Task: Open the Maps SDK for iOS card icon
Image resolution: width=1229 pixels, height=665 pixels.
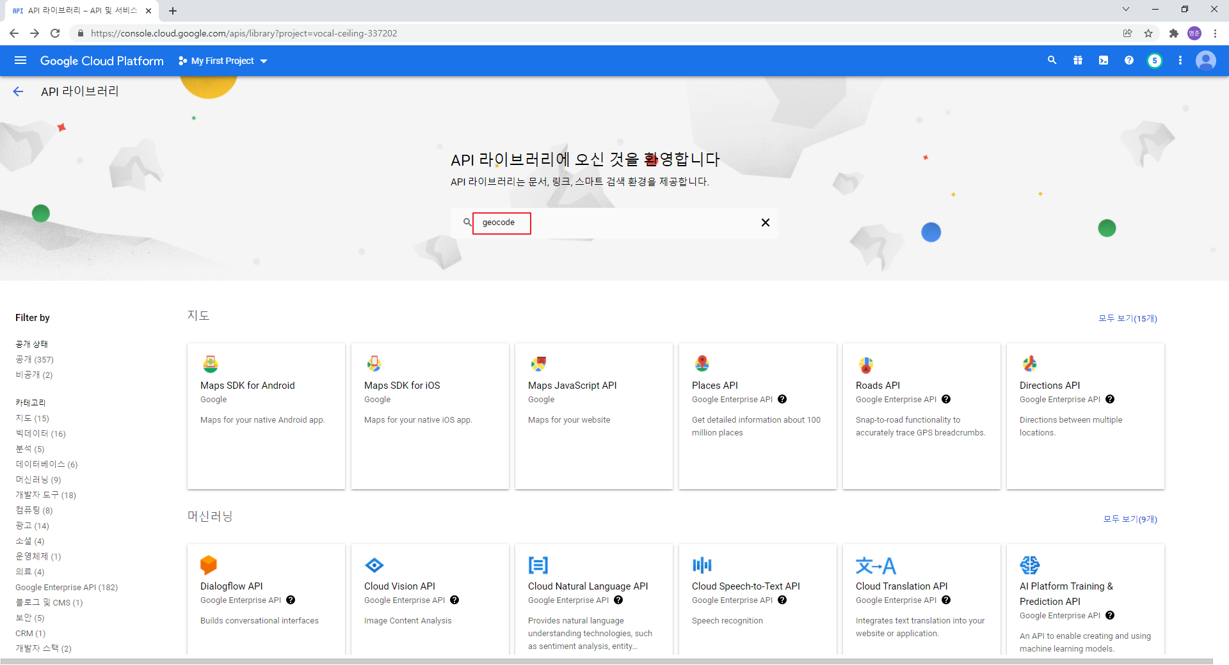Action: (x=374, y=364)
